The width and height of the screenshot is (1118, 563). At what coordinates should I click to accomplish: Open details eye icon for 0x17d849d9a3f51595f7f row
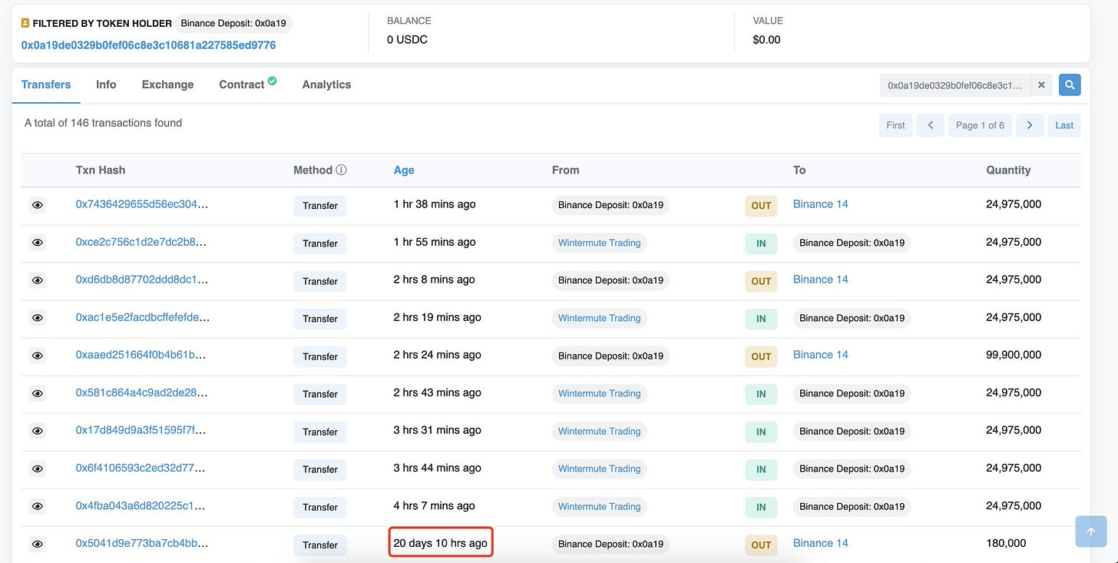click(38, 431)
